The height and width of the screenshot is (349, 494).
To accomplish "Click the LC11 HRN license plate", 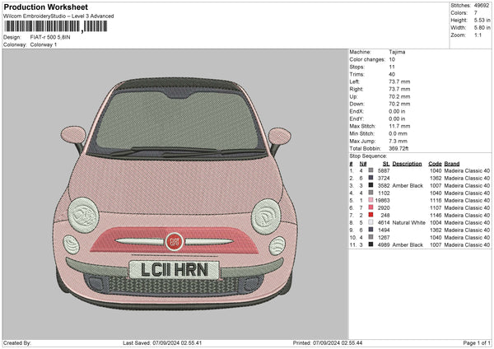I will [x=174, y=269].
